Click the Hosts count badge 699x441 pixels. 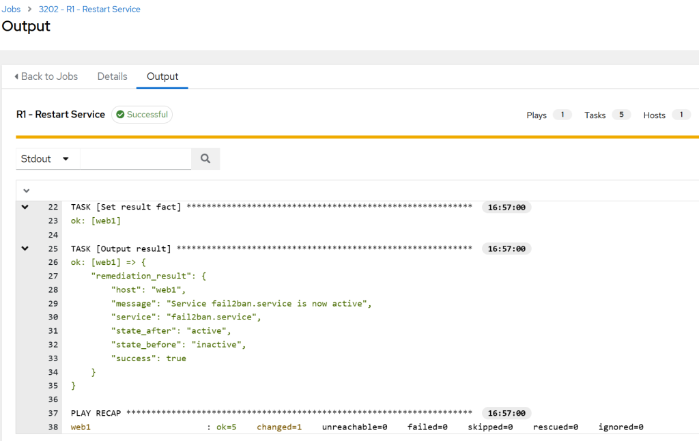coord(680,115)
